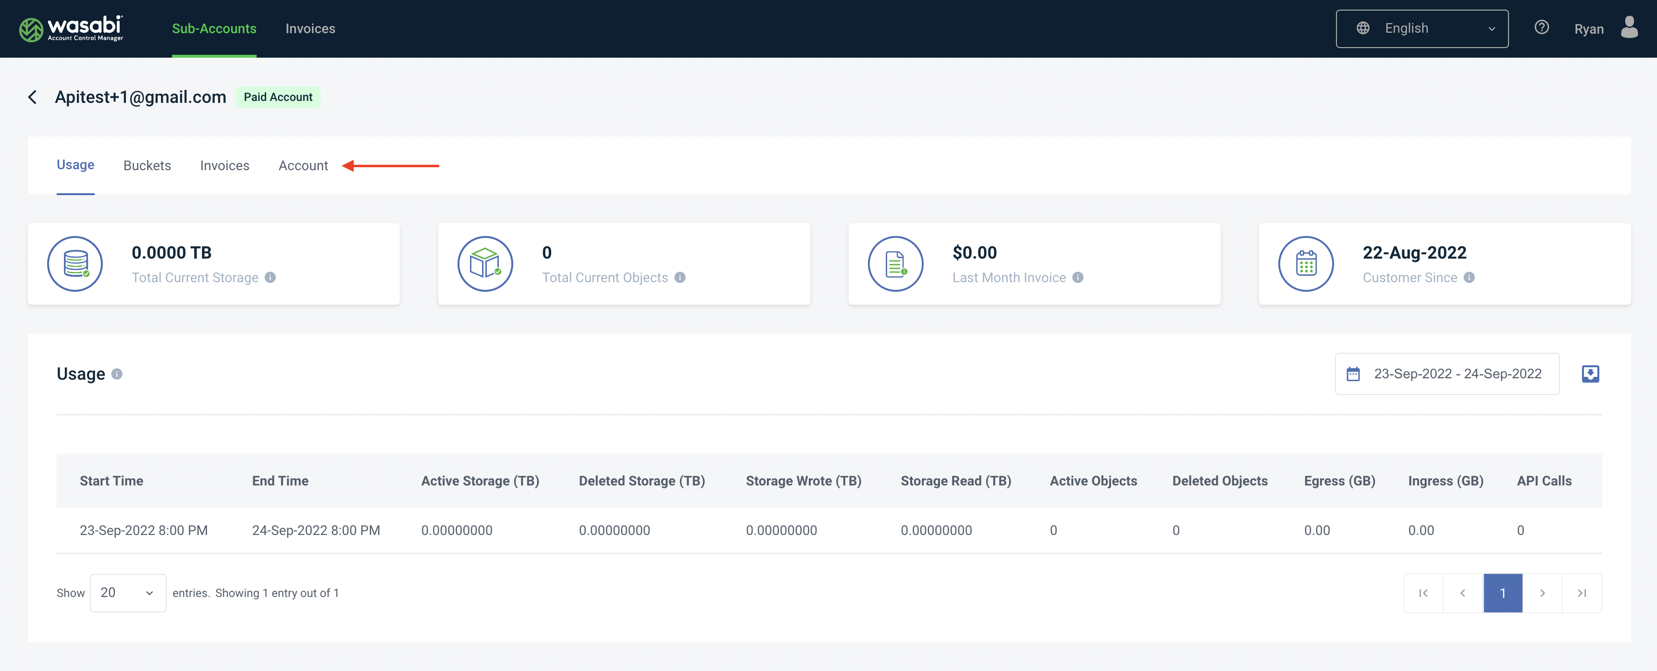
Task: Click the Deleted Objects column header
Action: tap(1220, 481)
